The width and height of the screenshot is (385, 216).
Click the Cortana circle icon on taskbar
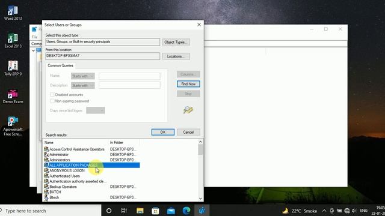tap(109, 211)
